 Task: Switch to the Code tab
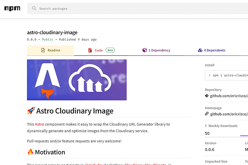(101, 50)
